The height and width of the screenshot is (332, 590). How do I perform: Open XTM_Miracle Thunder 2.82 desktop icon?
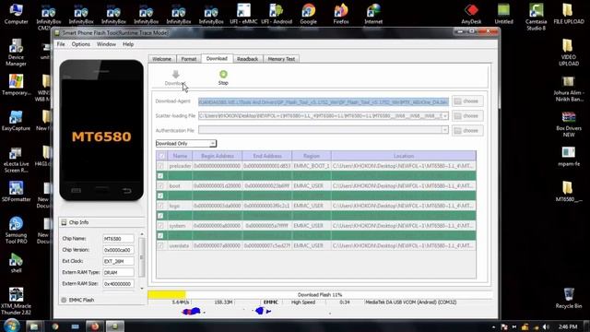(16, 301)
